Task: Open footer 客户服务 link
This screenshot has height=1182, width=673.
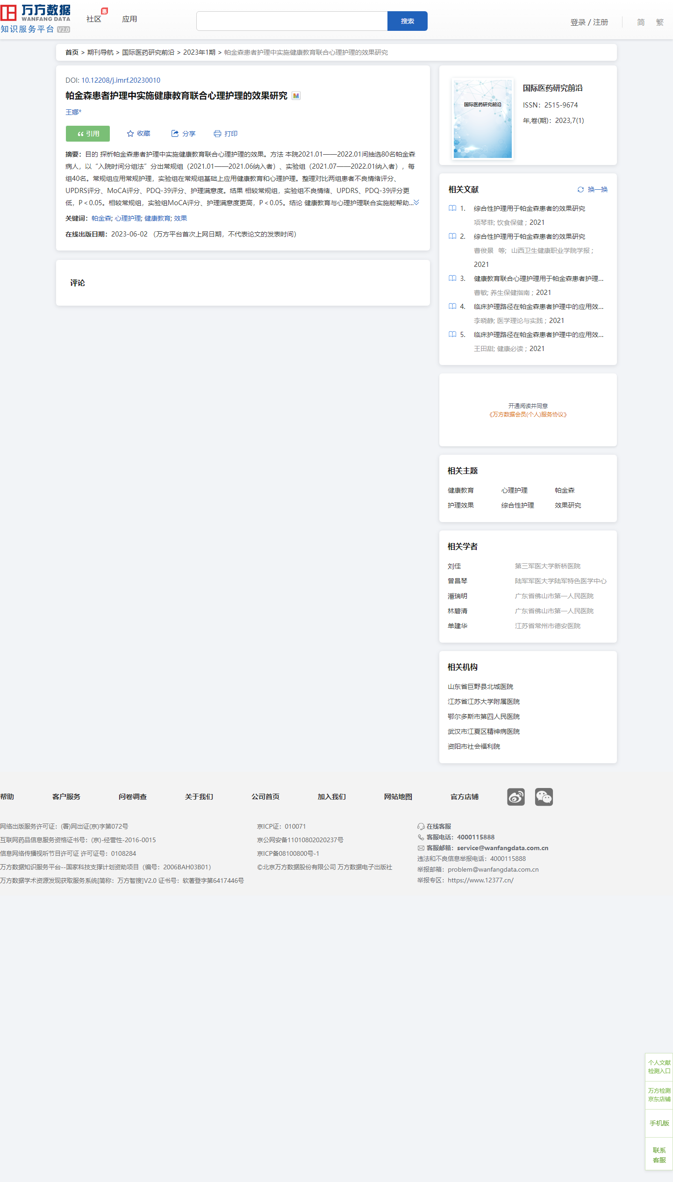Action: pos(66,797)
